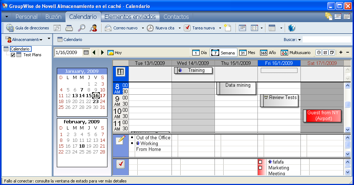Click the top-right list window icon
The width and height of the screenshot is (354, 185).
[x=338, y=16]
